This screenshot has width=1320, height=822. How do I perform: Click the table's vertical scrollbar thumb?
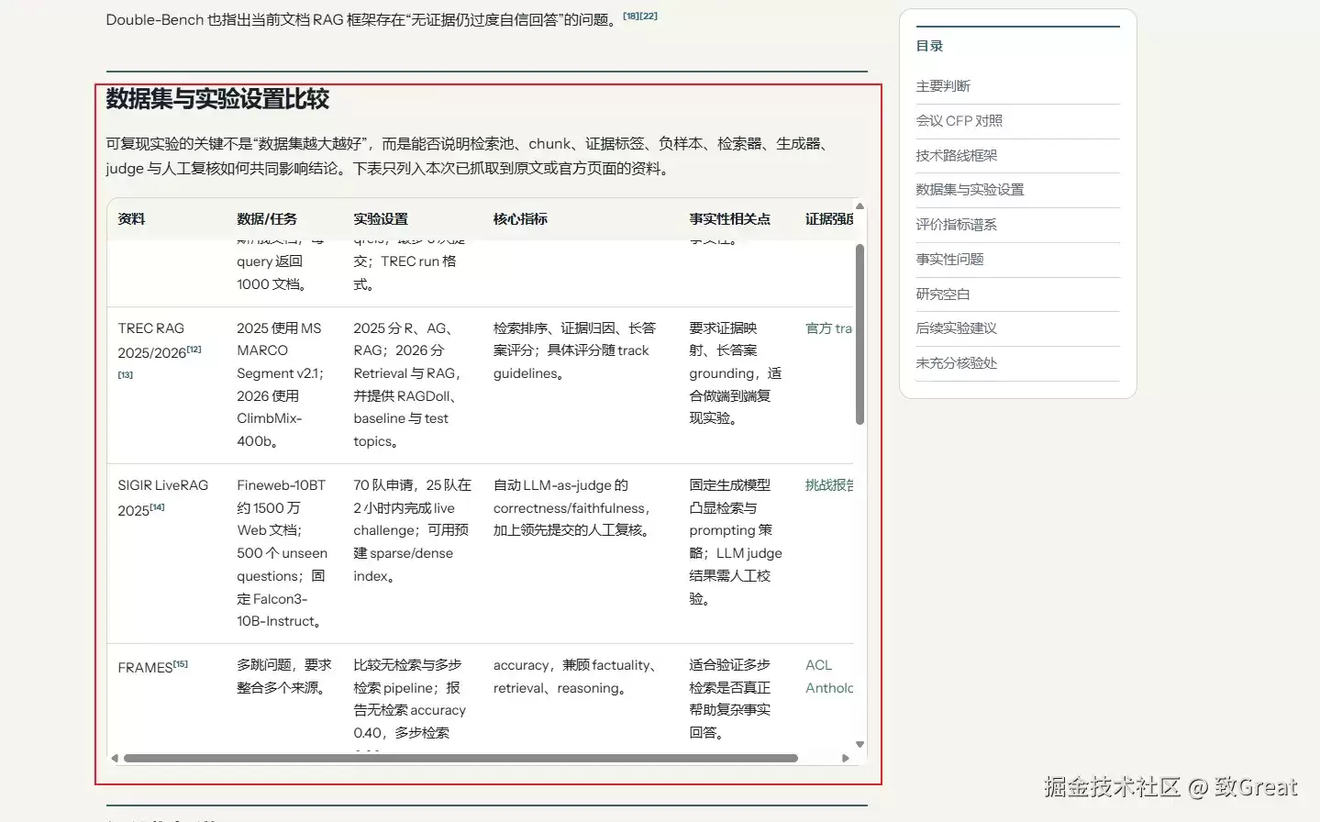pyautogui.click(x=860, y=334)
